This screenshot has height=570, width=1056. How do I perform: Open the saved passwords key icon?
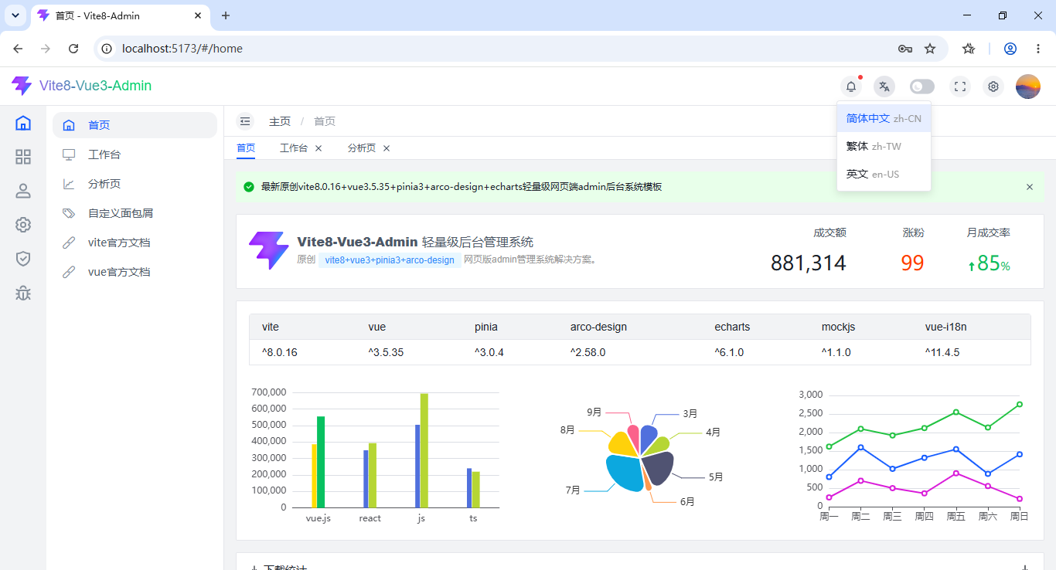[905, 49]
